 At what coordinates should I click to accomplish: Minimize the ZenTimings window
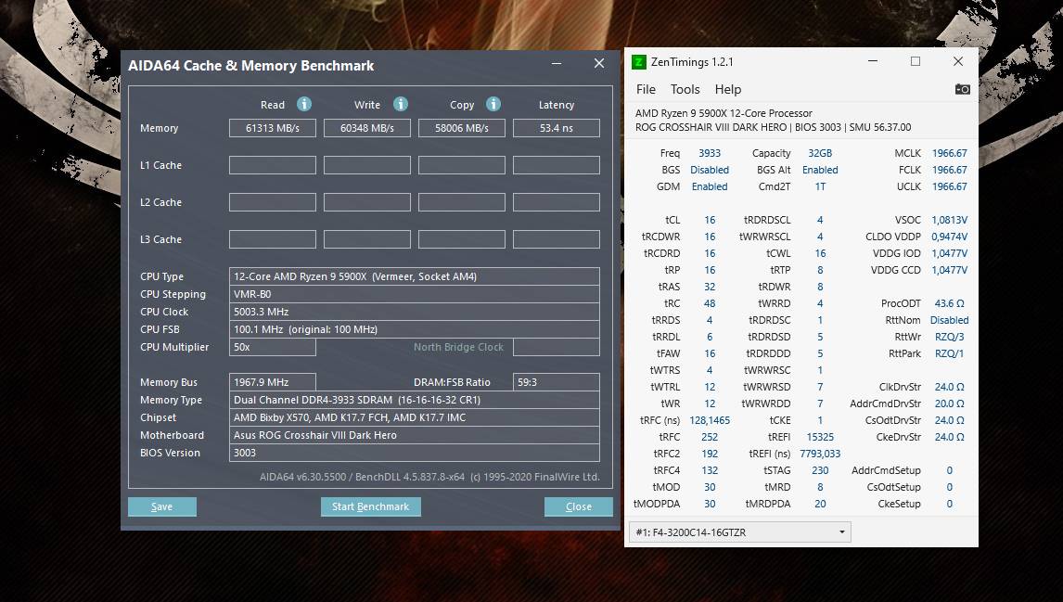tap(873, 61)
